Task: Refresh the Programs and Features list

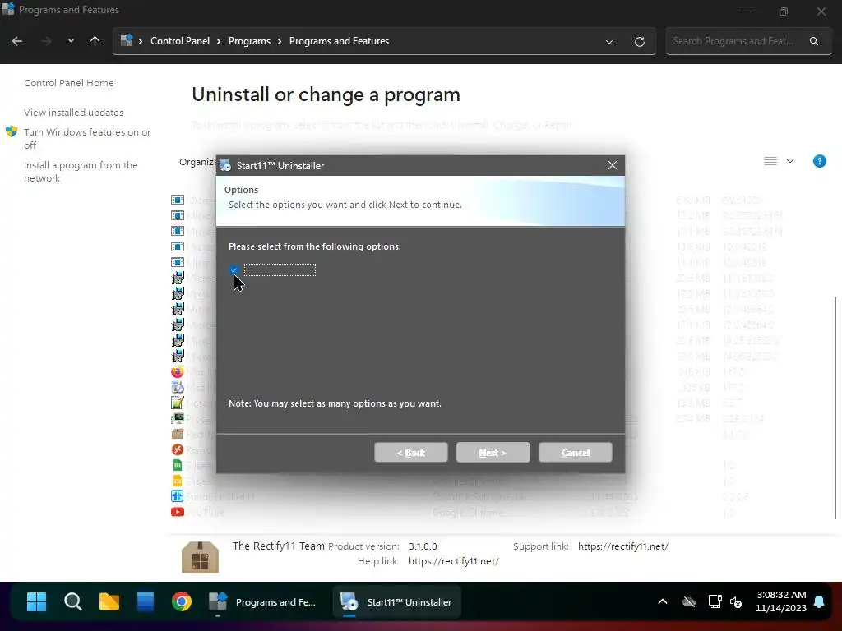Action: (639, 41)
